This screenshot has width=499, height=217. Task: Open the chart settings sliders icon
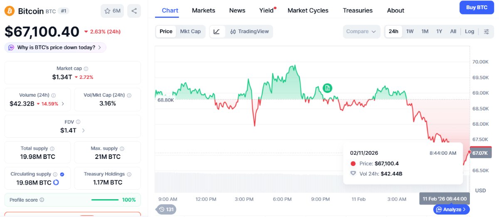tap(487, 32)
